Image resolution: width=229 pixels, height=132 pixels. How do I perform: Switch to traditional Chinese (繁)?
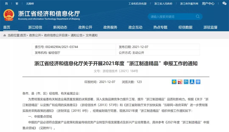(17, 3)
